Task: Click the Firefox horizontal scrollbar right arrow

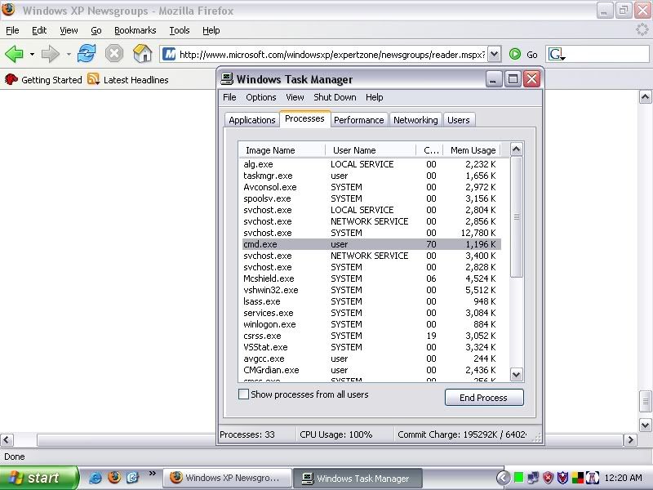Action: (x=630, y=439)
